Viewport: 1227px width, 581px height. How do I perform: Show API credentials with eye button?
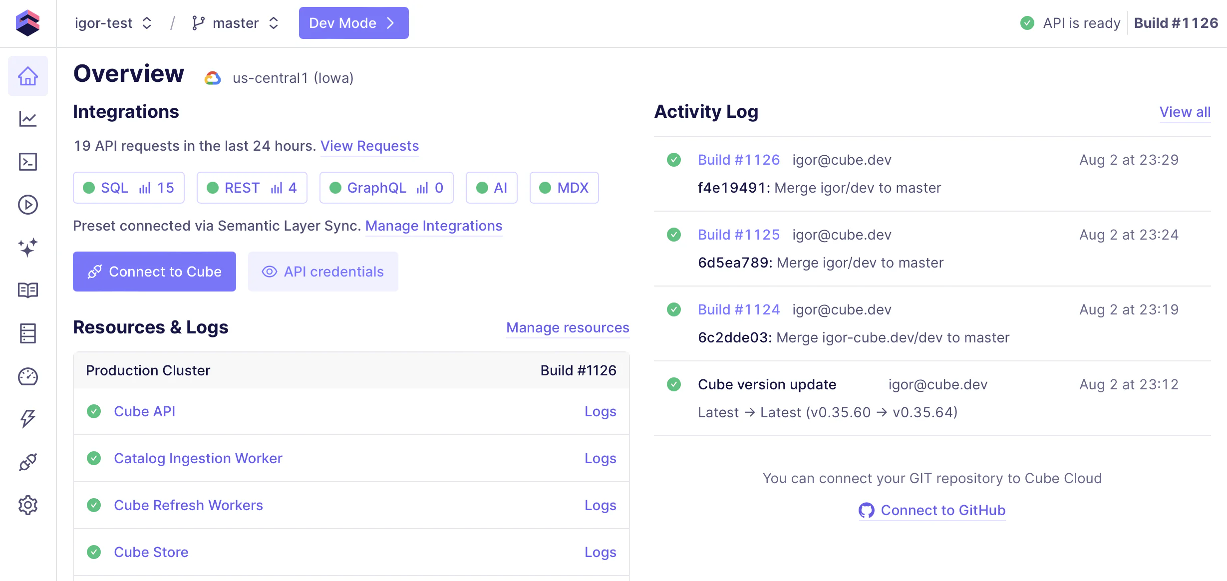[323, 272]
